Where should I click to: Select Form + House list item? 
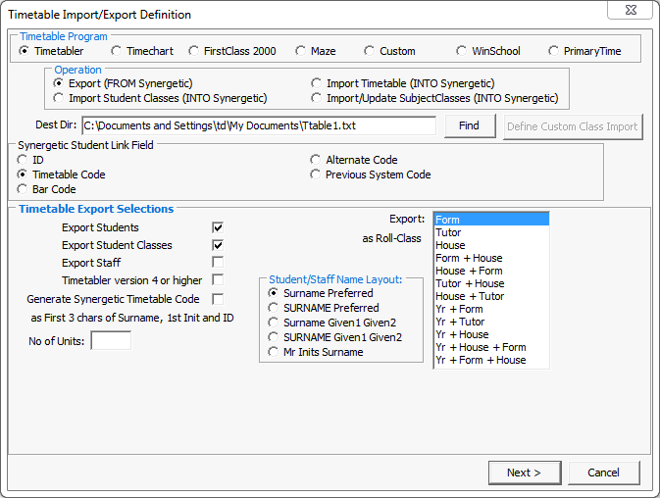(x=491, y=258)
